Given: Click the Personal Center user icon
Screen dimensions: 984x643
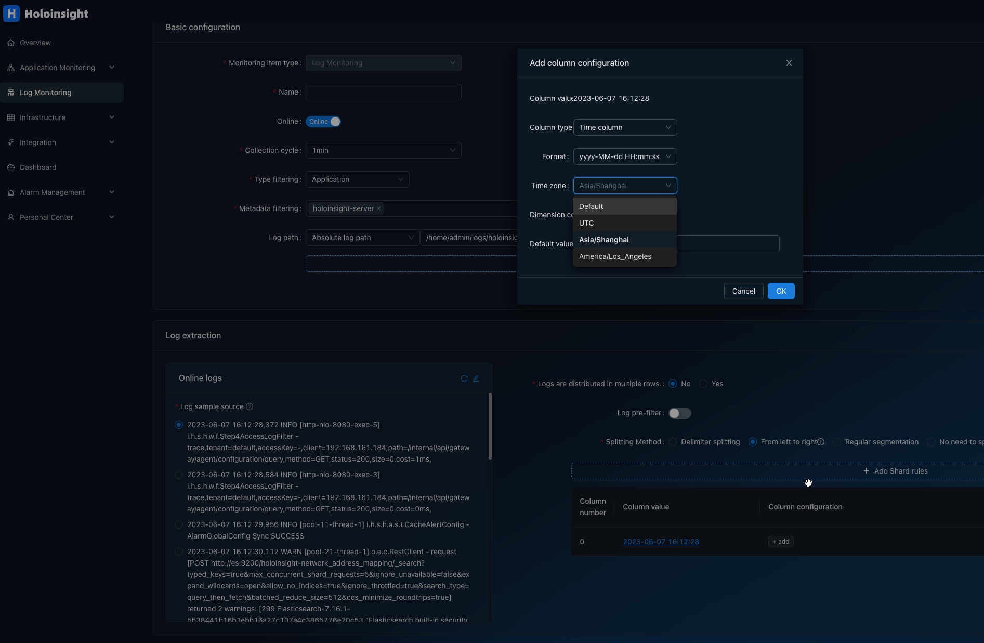Looking at the screenshot, I should click(11, 217).
